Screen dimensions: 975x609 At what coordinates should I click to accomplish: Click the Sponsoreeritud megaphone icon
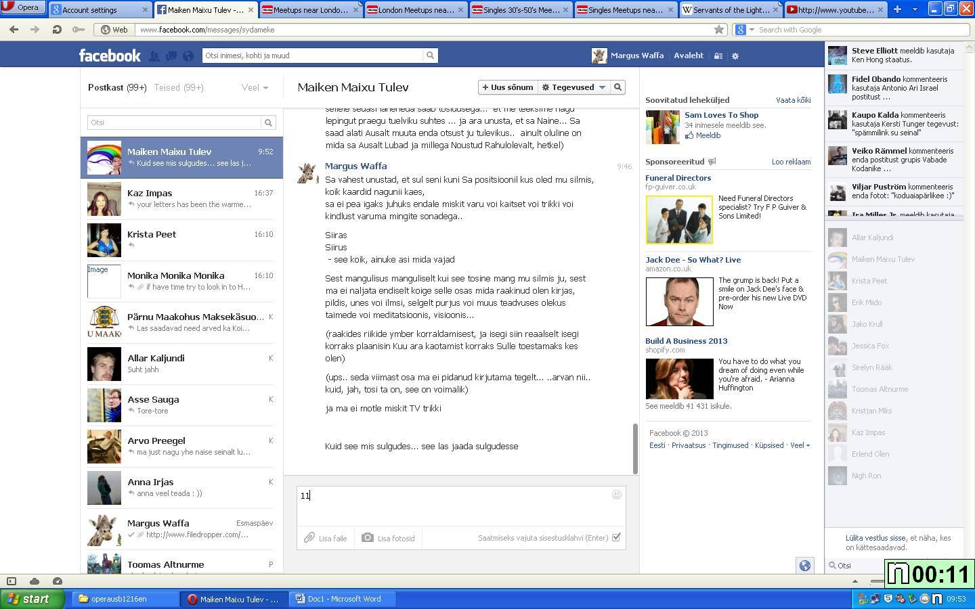(x=712, y=162)
